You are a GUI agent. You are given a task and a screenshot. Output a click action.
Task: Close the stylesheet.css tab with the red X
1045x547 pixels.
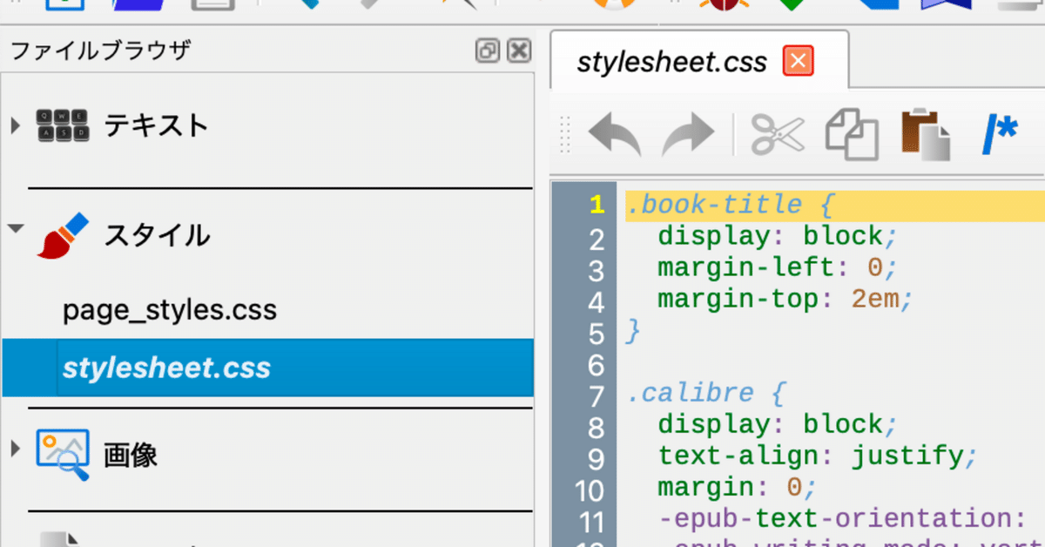(x=799, y=62)
